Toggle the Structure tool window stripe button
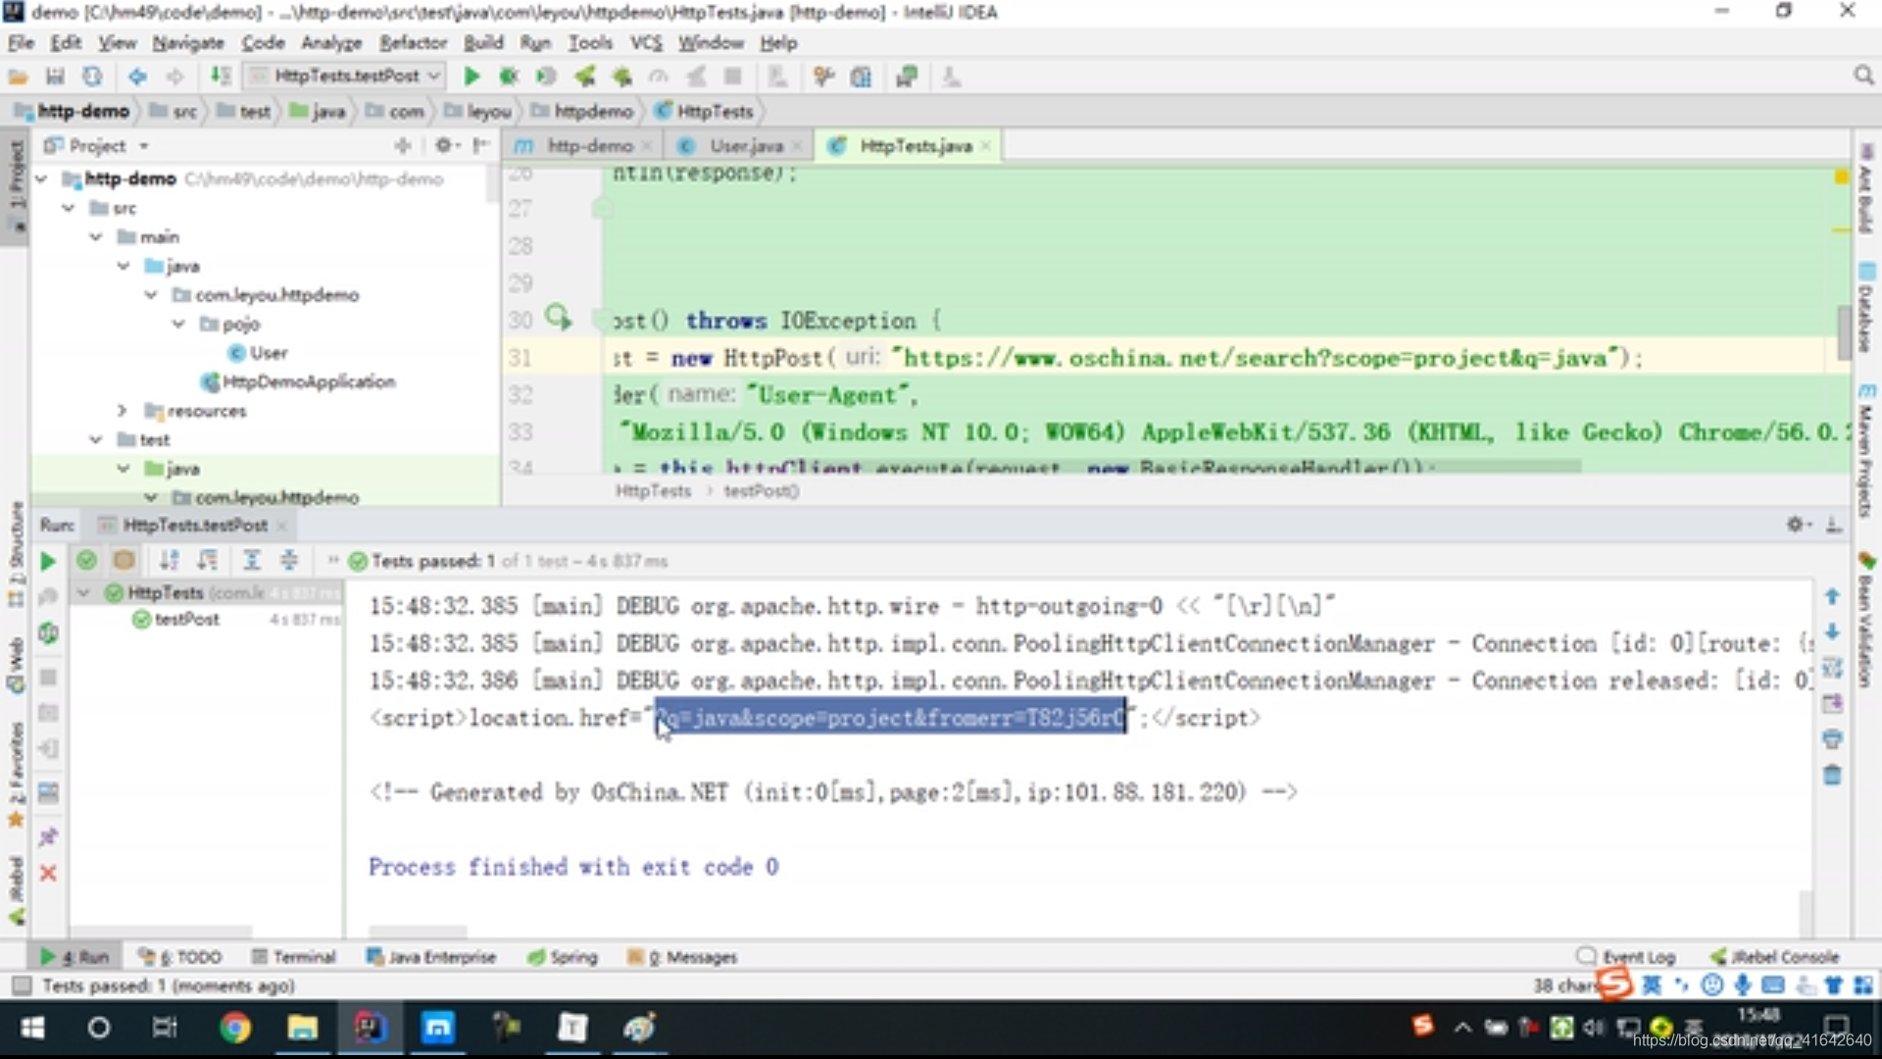The image size is (1882, 1059). click(x=16, y=554)
